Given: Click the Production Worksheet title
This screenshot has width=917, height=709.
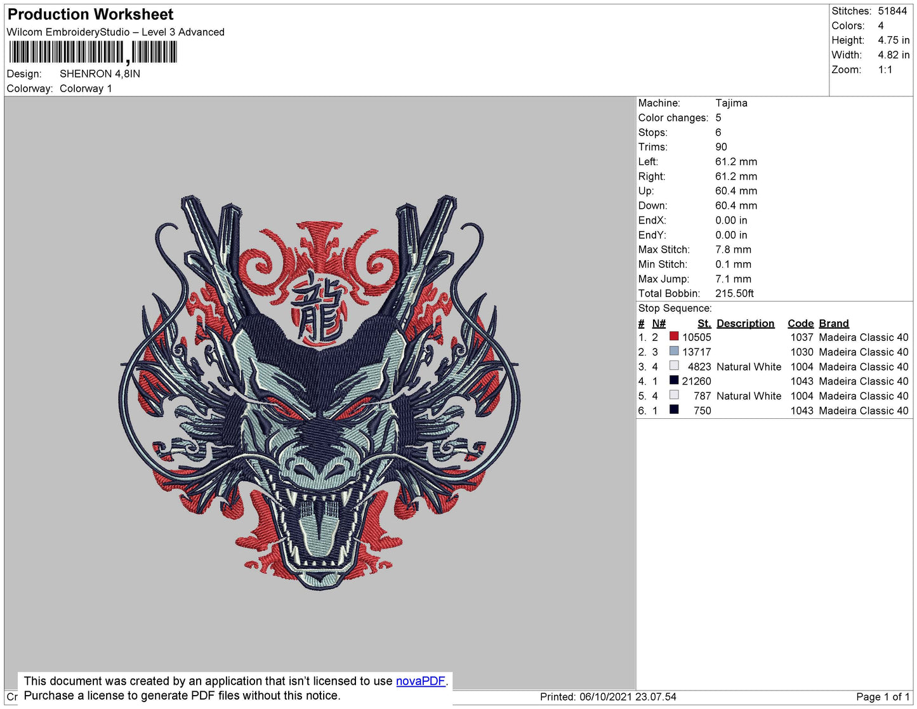Looking at the screenshot, I should (x=90, y=14).
